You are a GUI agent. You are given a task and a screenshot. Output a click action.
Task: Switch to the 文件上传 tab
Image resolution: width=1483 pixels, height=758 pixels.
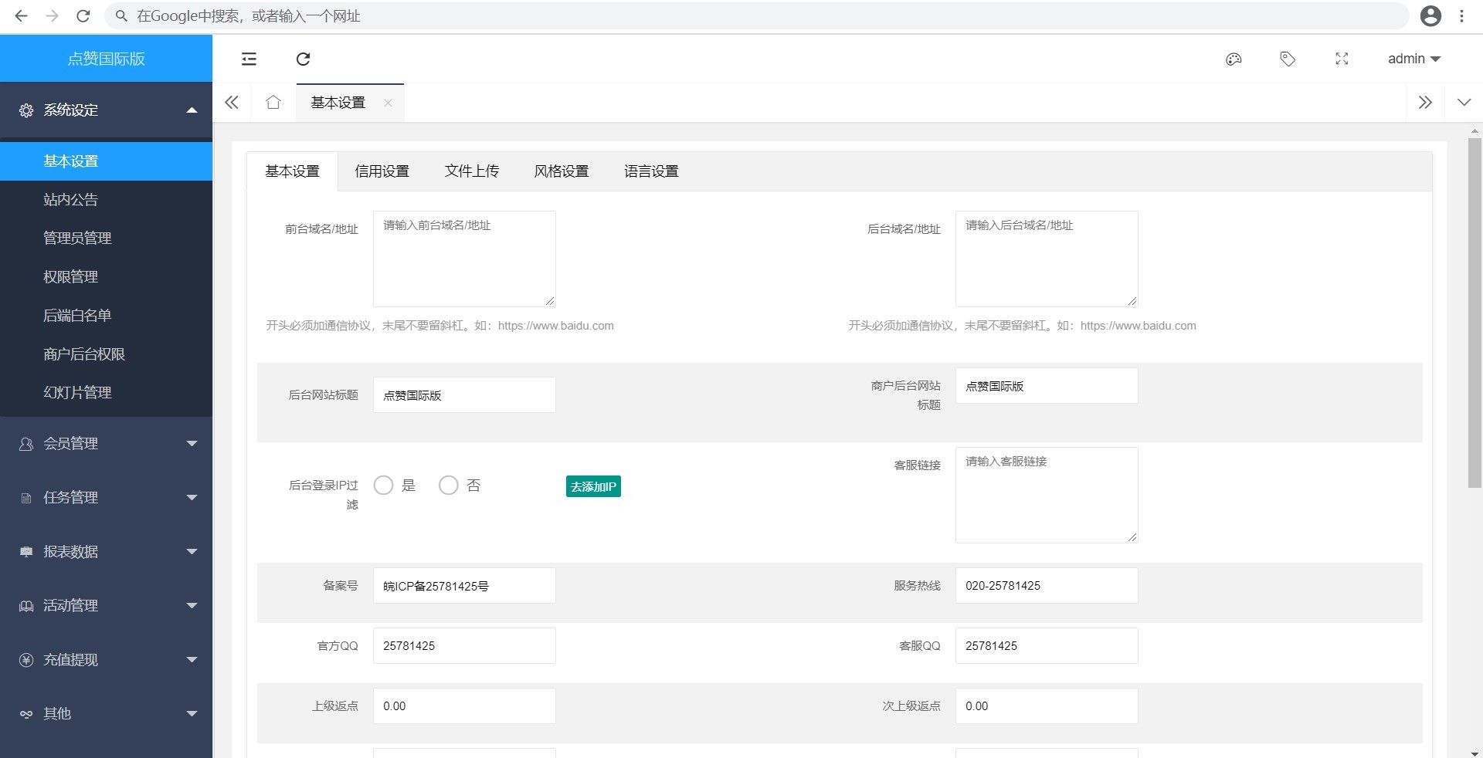tap(471, 171)
